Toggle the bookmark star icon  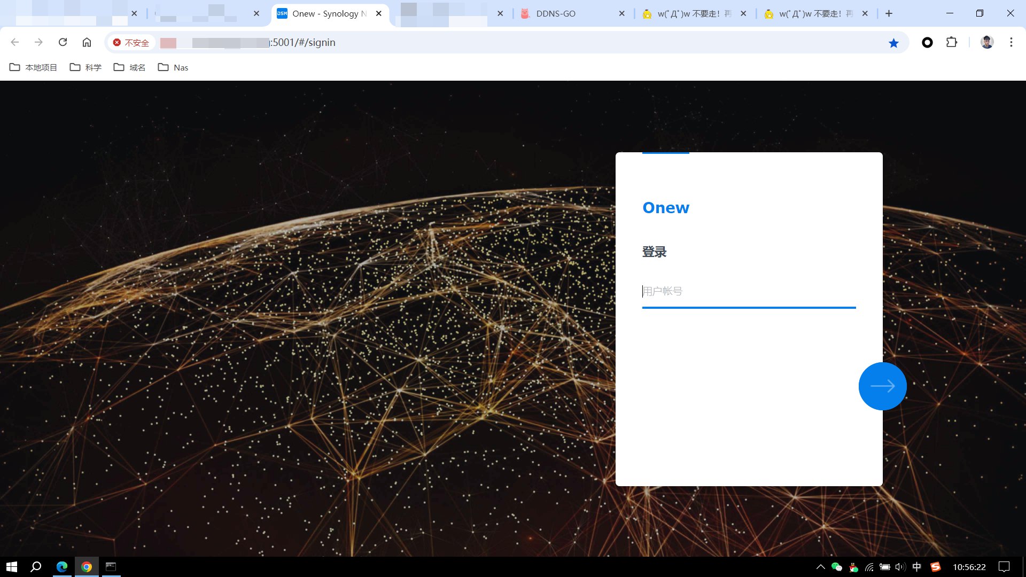[x=893, y=43]
